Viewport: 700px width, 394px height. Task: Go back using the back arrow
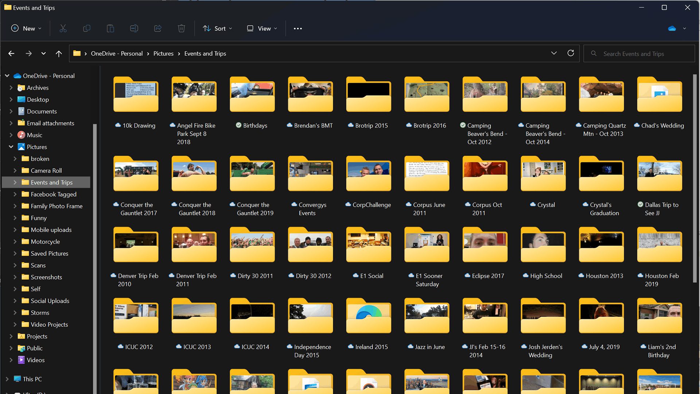click(11, 53)
